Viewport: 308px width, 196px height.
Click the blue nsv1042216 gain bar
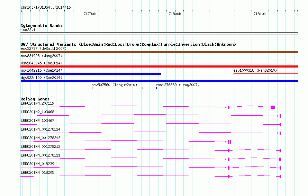[x=91, y=74]
